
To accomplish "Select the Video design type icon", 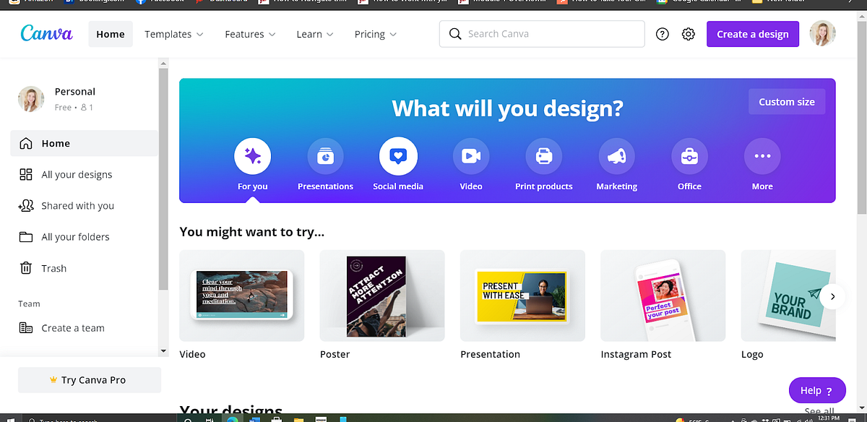I will [x=471, y=155].
